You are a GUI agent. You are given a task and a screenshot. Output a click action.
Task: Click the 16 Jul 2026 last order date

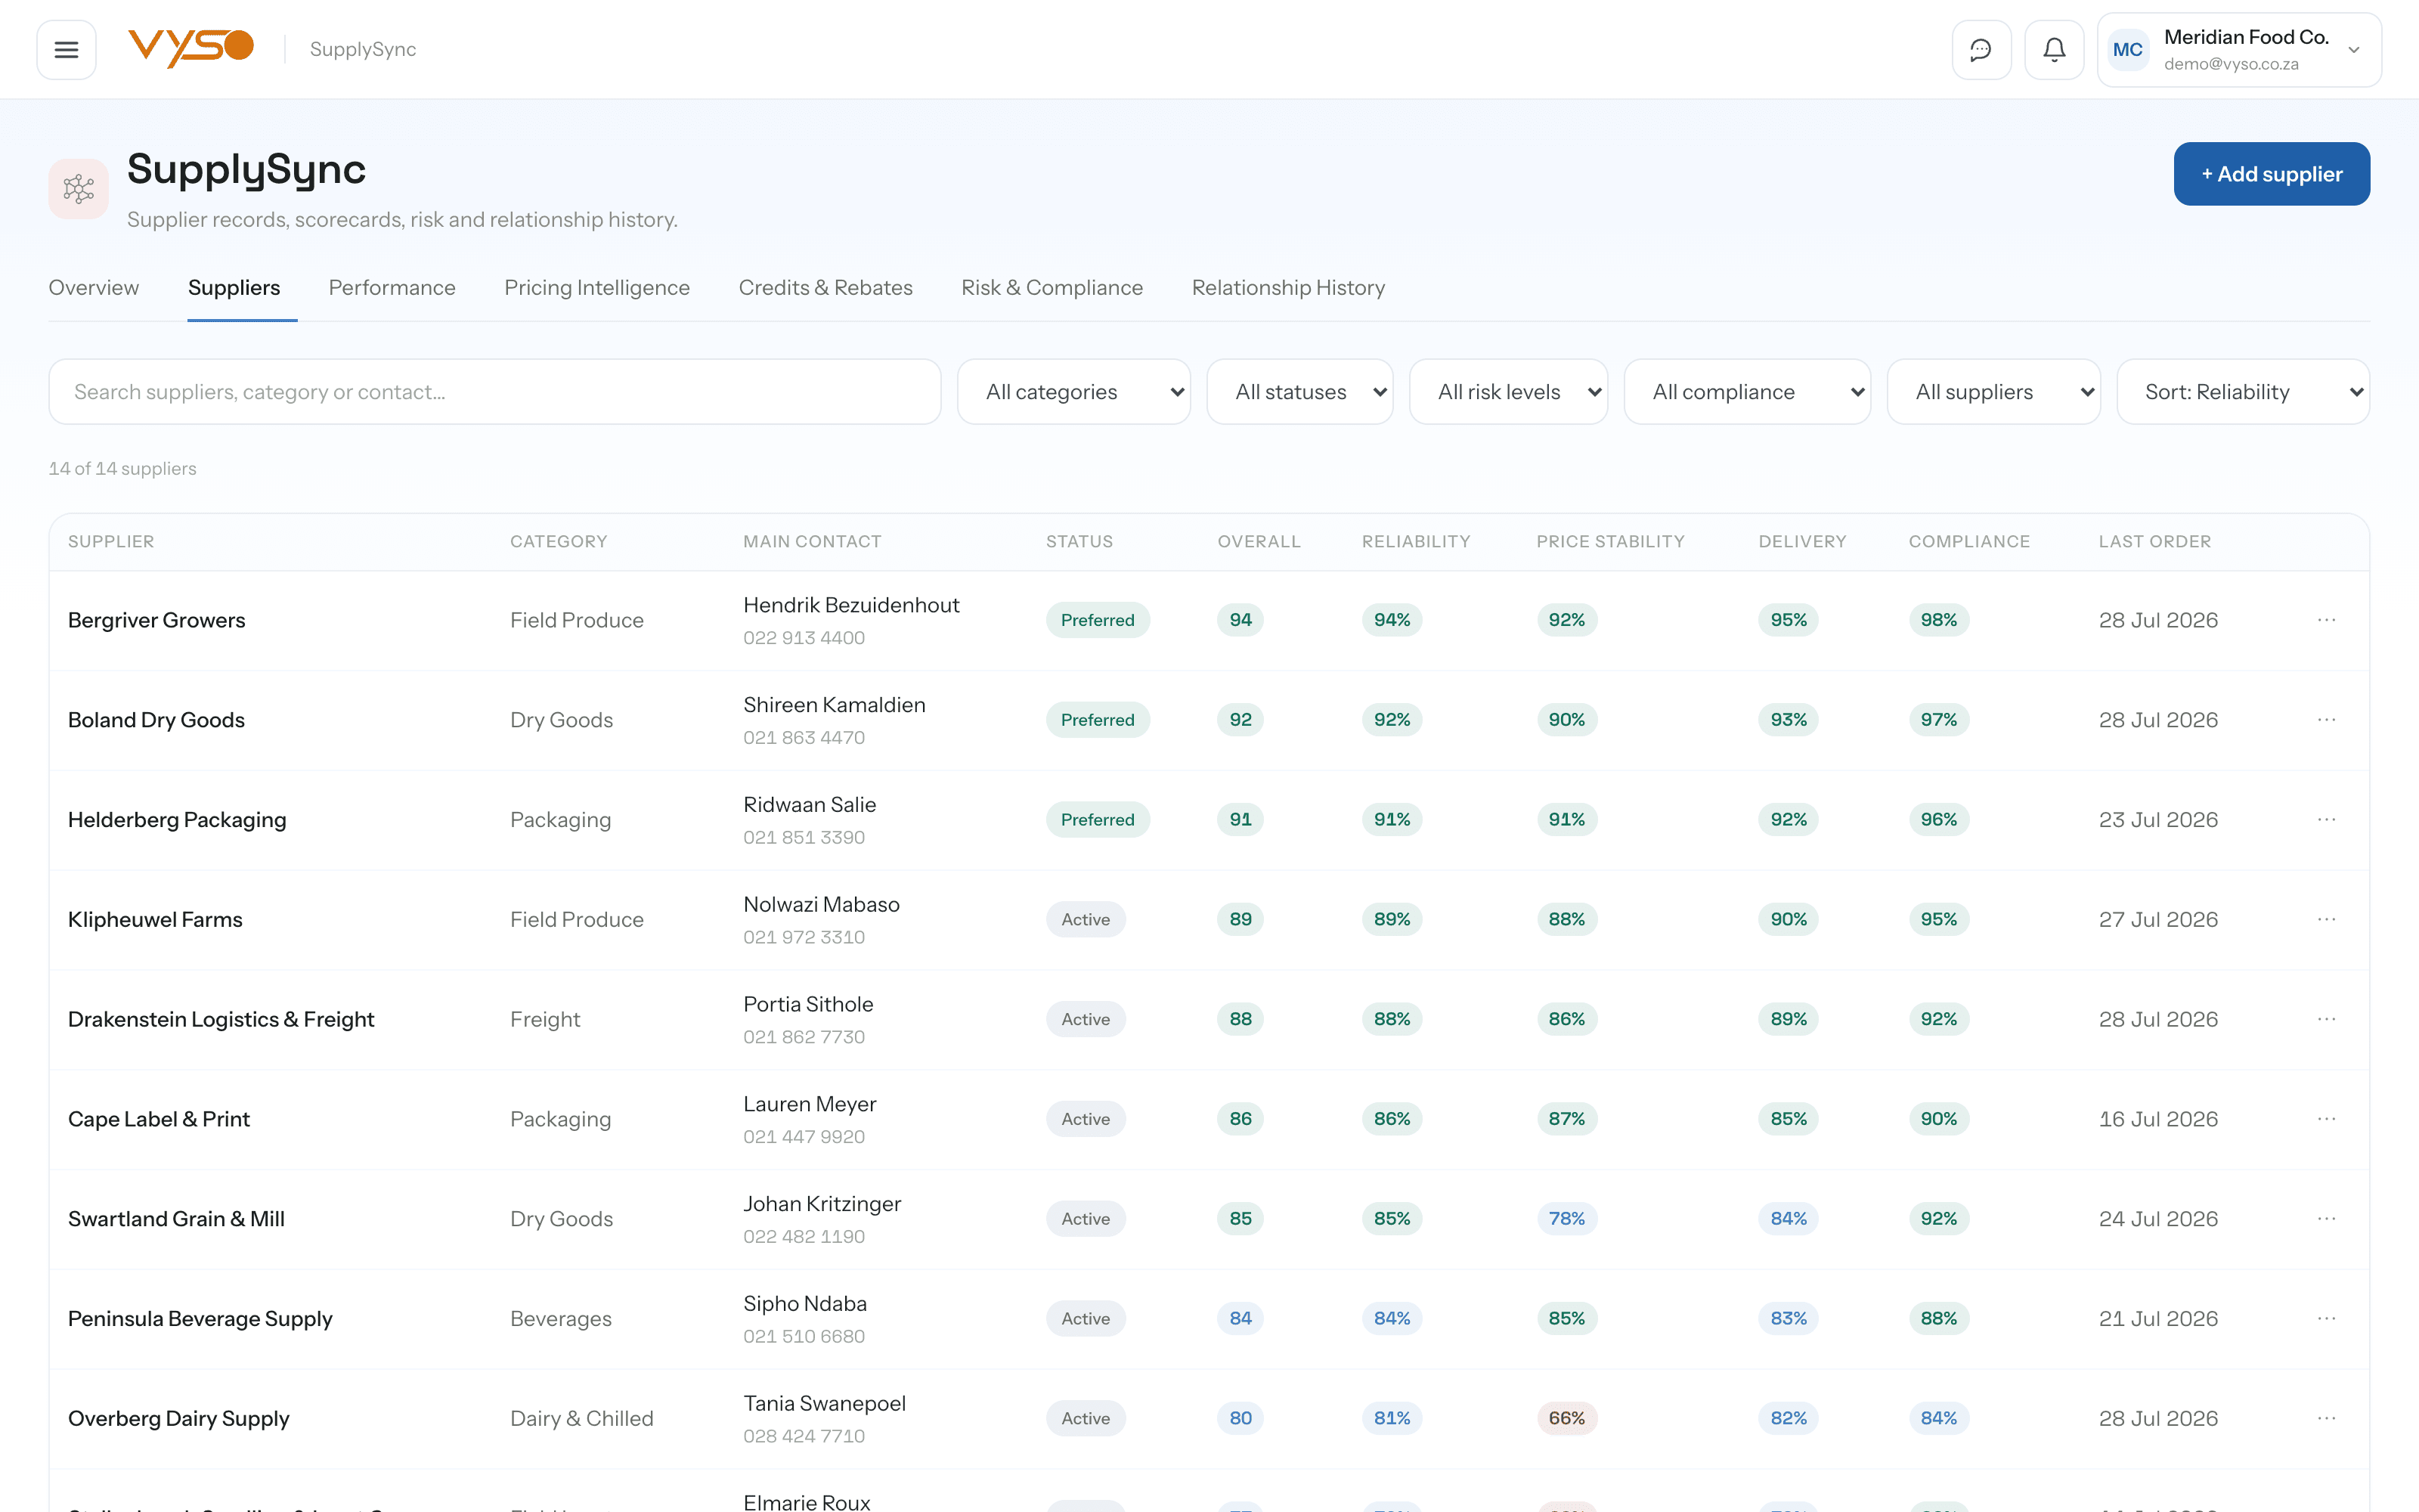2158,1119
